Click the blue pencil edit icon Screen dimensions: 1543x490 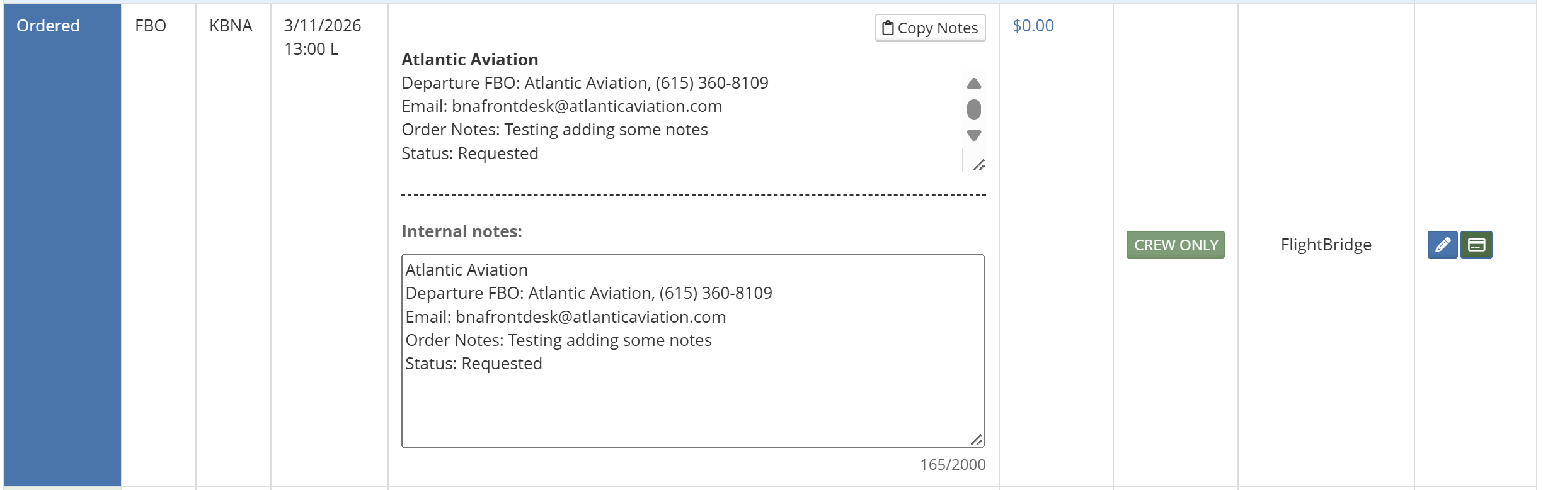point(1442,245)
